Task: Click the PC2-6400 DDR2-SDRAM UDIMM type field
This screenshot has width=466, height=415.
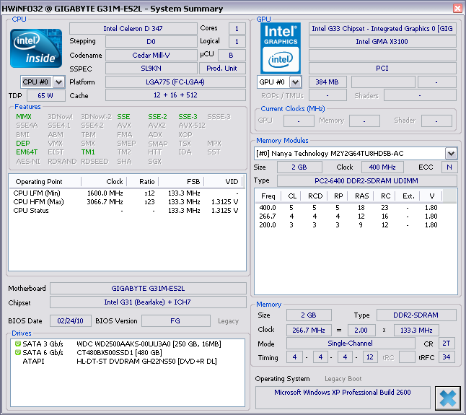Action: [x=366, y=180]
